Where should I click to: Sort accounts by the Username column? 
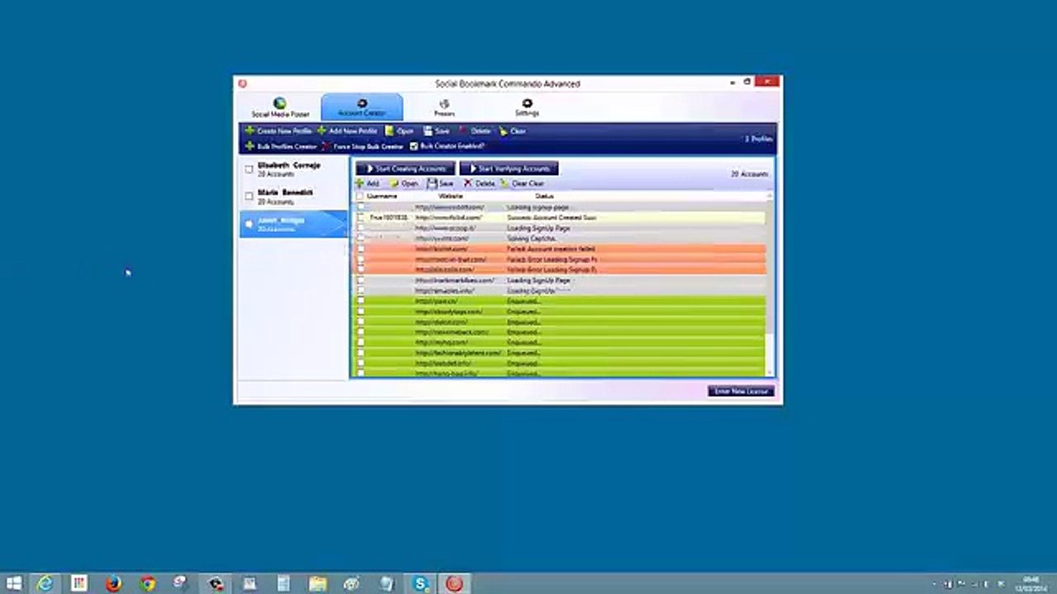tap(382, 196)
